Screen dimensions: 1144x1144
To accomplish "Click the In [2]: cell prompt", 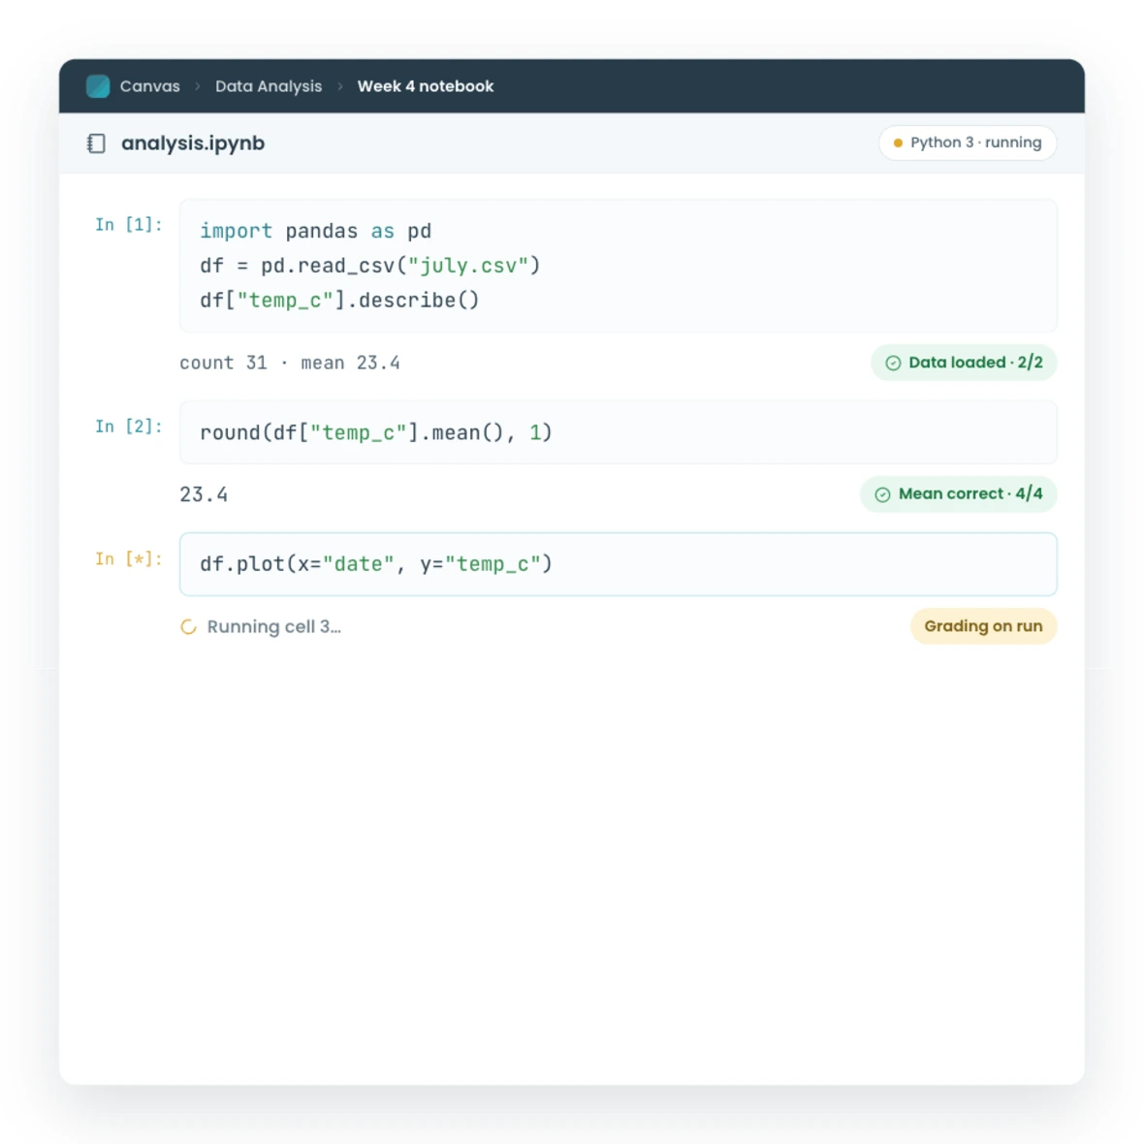I will pos(128,426).
